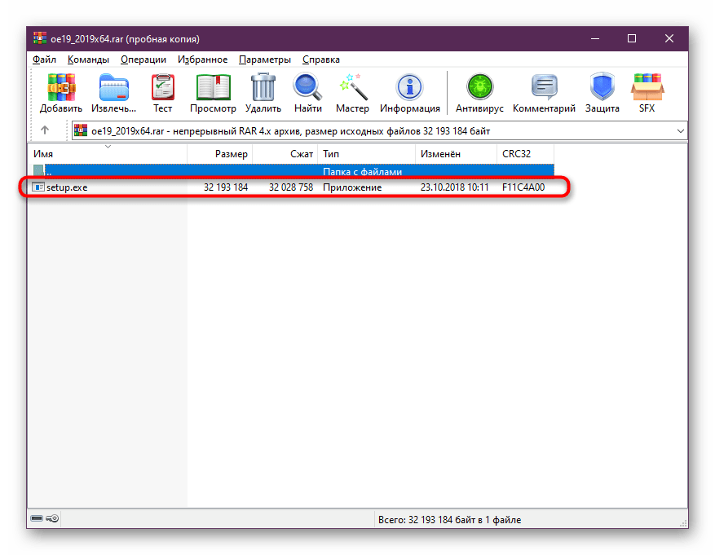Sort files by Размер column header
This screenshot has width=715, height=555.
pos(231,153)
